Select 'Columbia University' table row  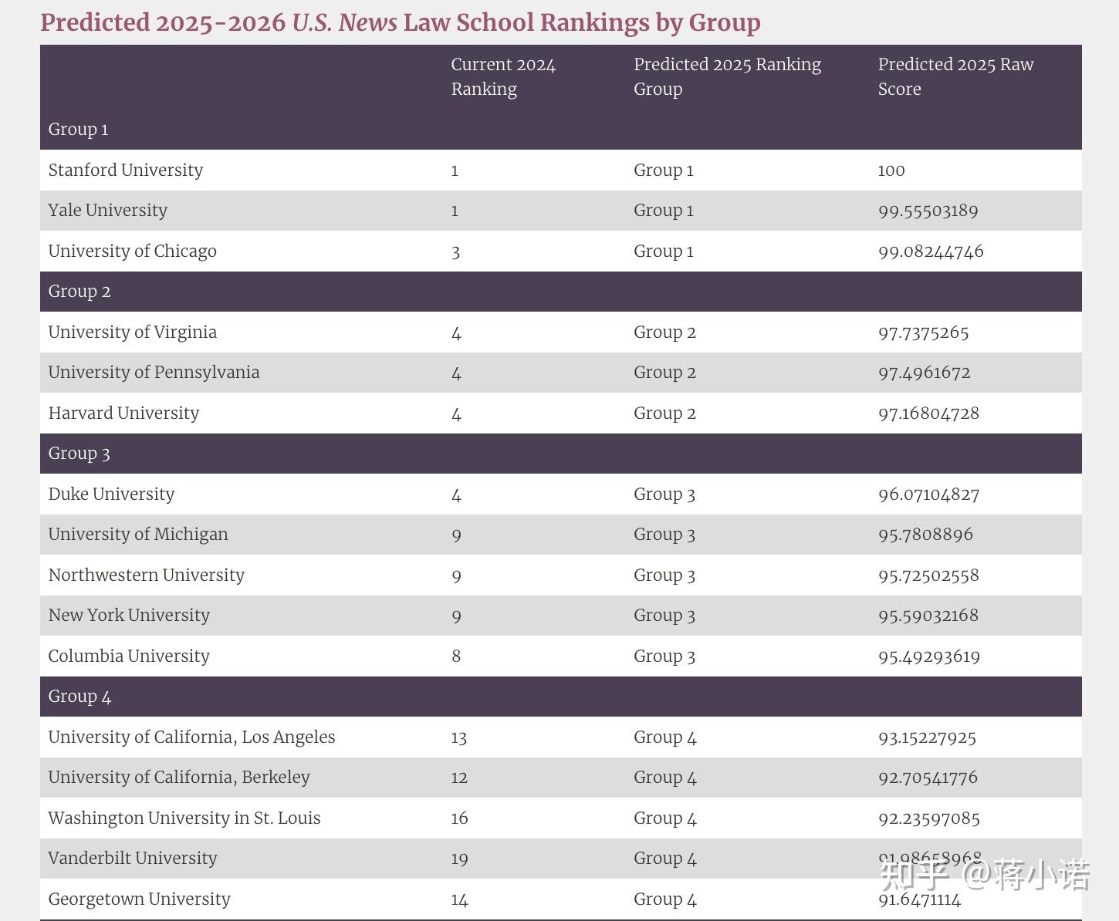tap(129, 656)
